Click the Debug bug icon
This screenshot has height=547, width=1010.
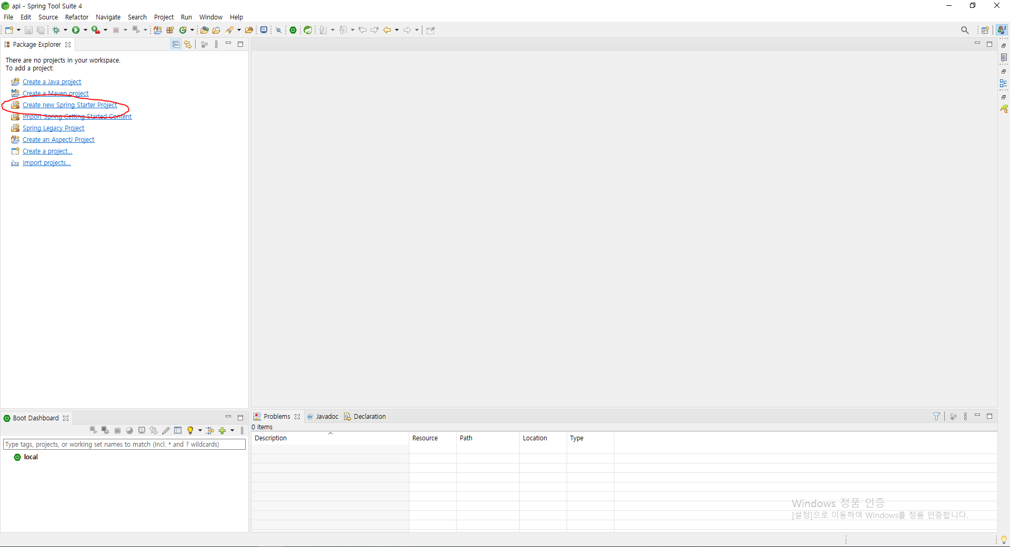(x=56, y=30)
